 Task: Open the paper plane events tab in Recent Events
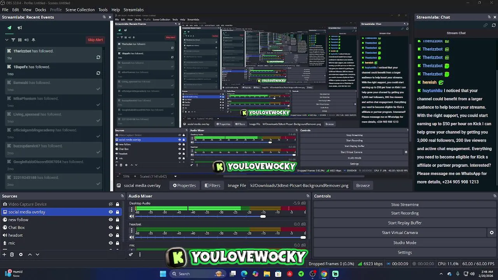[9, 28]
